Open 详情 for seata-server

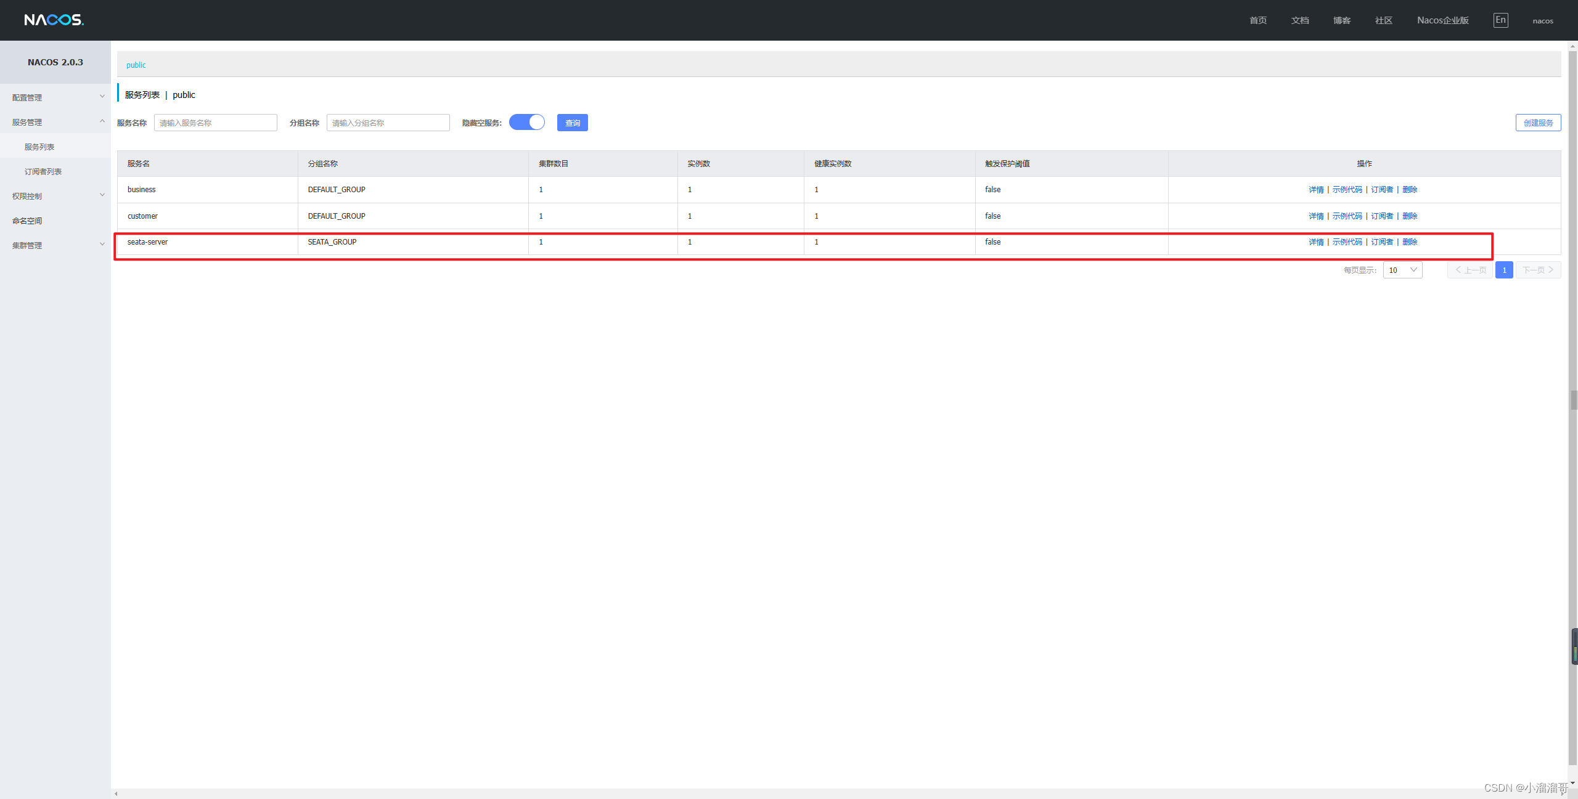[x=1316, y=242]
